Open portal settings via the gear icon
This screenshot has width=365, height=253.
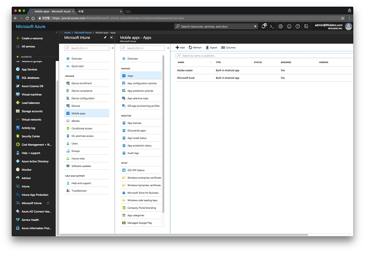point(280,26)
